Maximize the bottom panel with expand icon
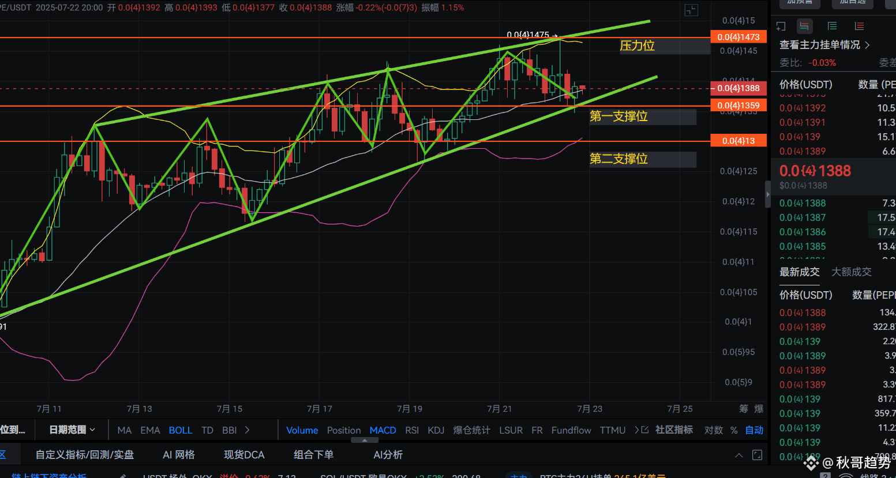 pyautogui.click(x=757, y=456)
